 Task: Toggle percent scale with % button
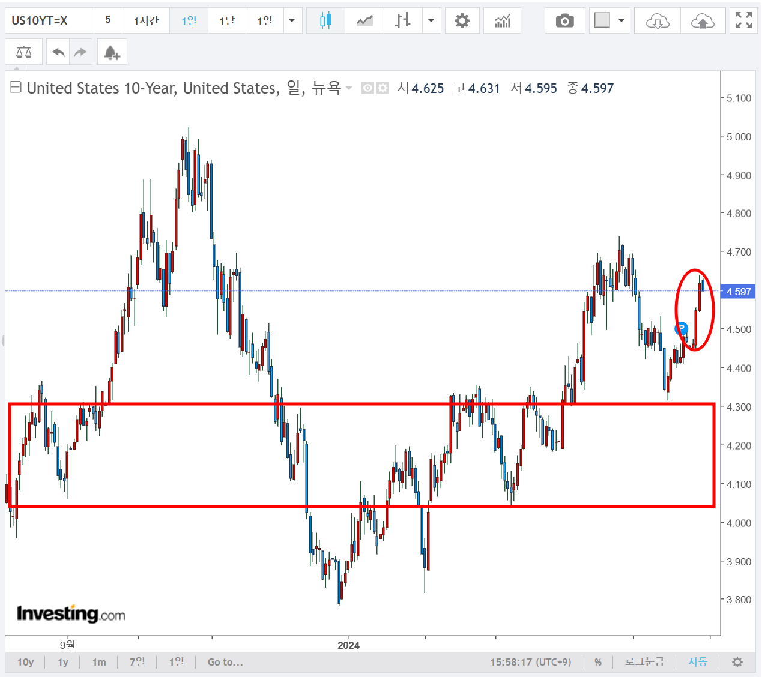(598, 662)
